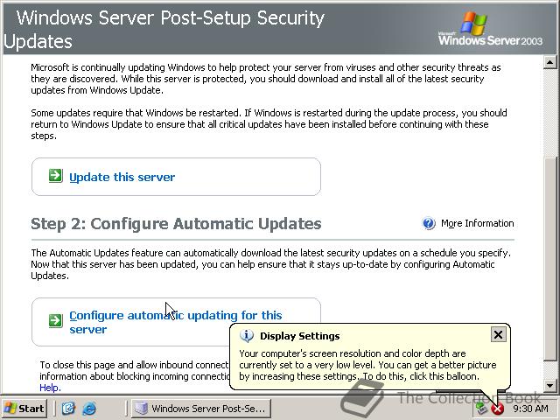560x420 pixels.
Task: Click the Display Settings balloon message text
Action: (x=367, y=365)
